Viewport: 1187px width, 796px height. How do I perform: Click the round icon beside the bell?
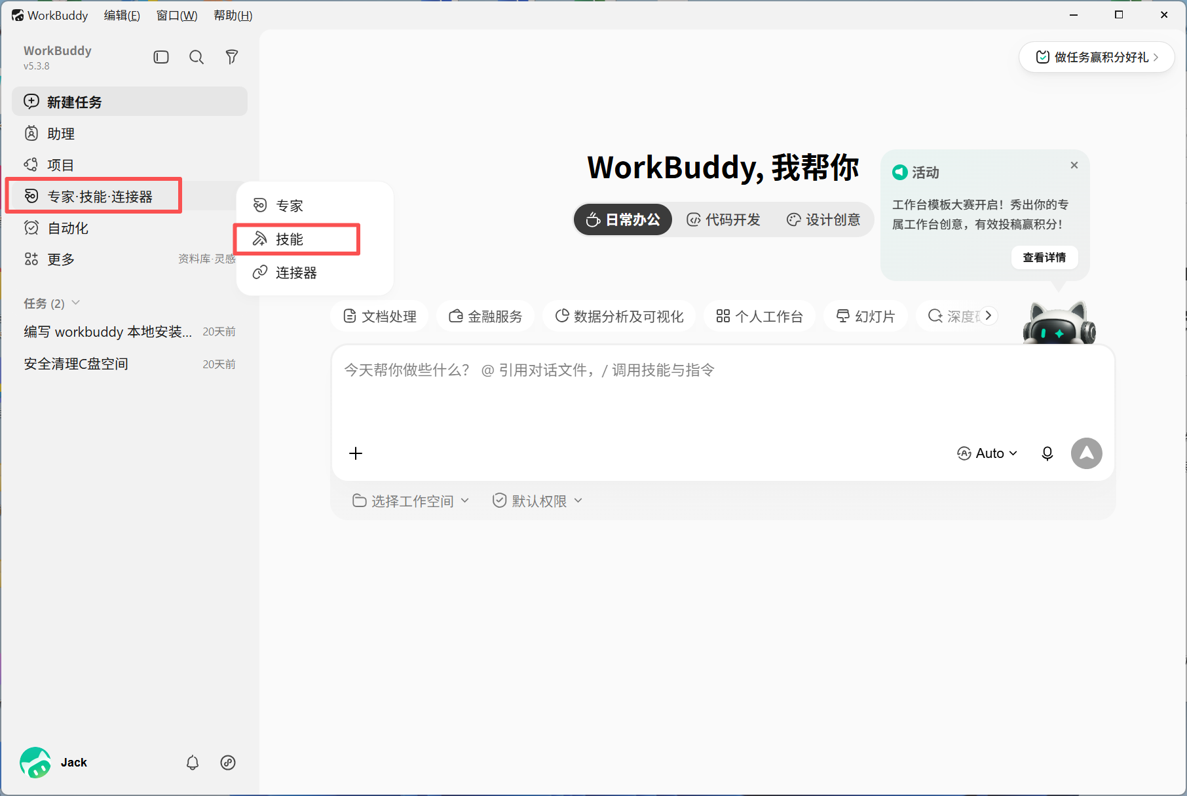[x=228, y=763]
